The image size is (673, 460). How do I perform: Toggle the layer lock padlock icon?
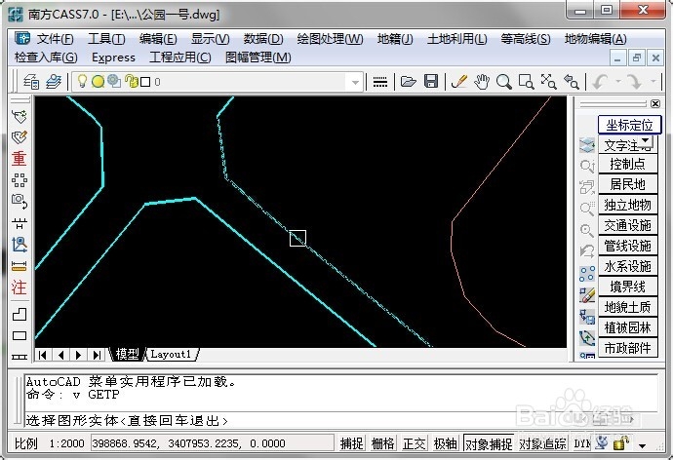pyautogui.click(x=132, y=81)
